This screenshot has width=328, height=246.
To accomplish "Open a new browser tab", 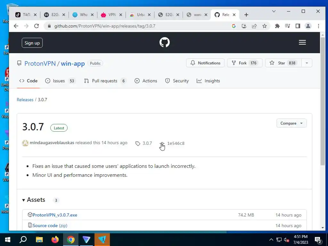I will click(246, 15).
